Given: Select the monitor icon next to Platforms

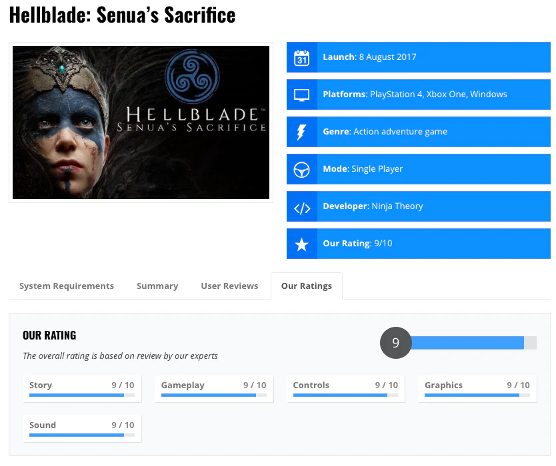Looking at the screenshot, I should (x=302, y=95).
